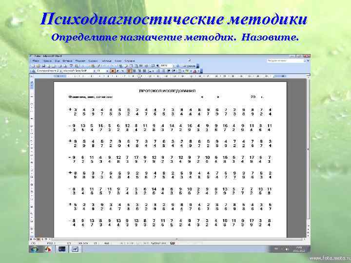Expand the paragraph style dropdown
The image size is (351, 263).
tap(60, 71)
